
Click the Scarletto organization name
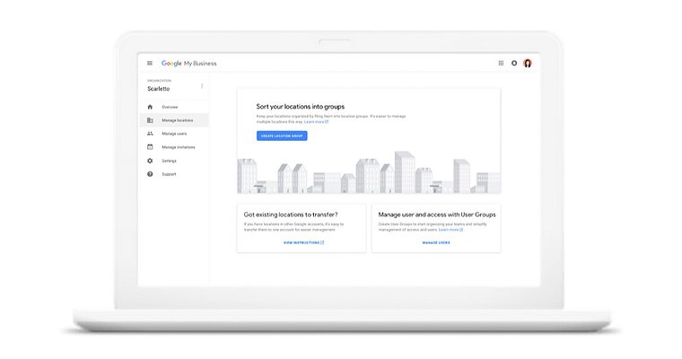[158, 89]
